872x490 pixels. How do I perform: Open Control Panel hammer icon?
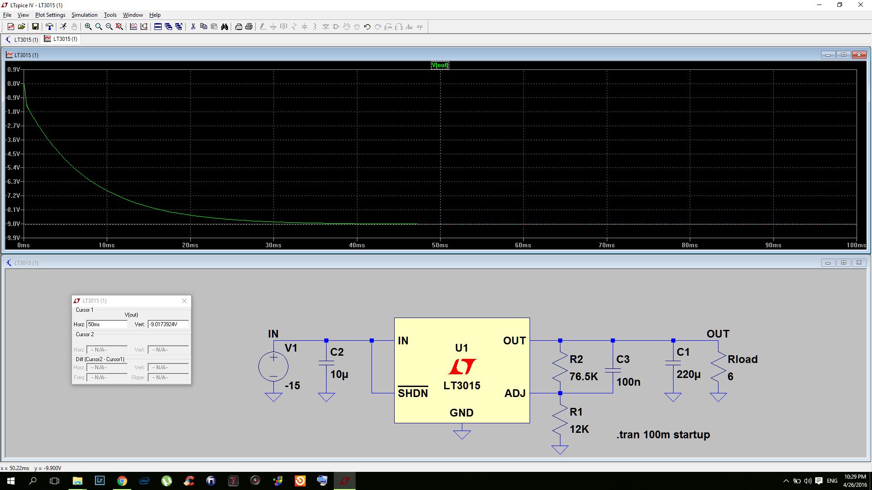point(50,27)
